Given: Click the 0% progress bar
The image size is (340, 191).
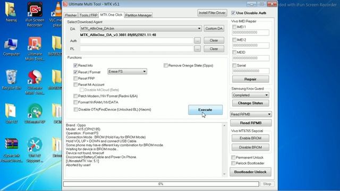Looking at the screenshot, I should pyautogui.click(x=161, y=184).
